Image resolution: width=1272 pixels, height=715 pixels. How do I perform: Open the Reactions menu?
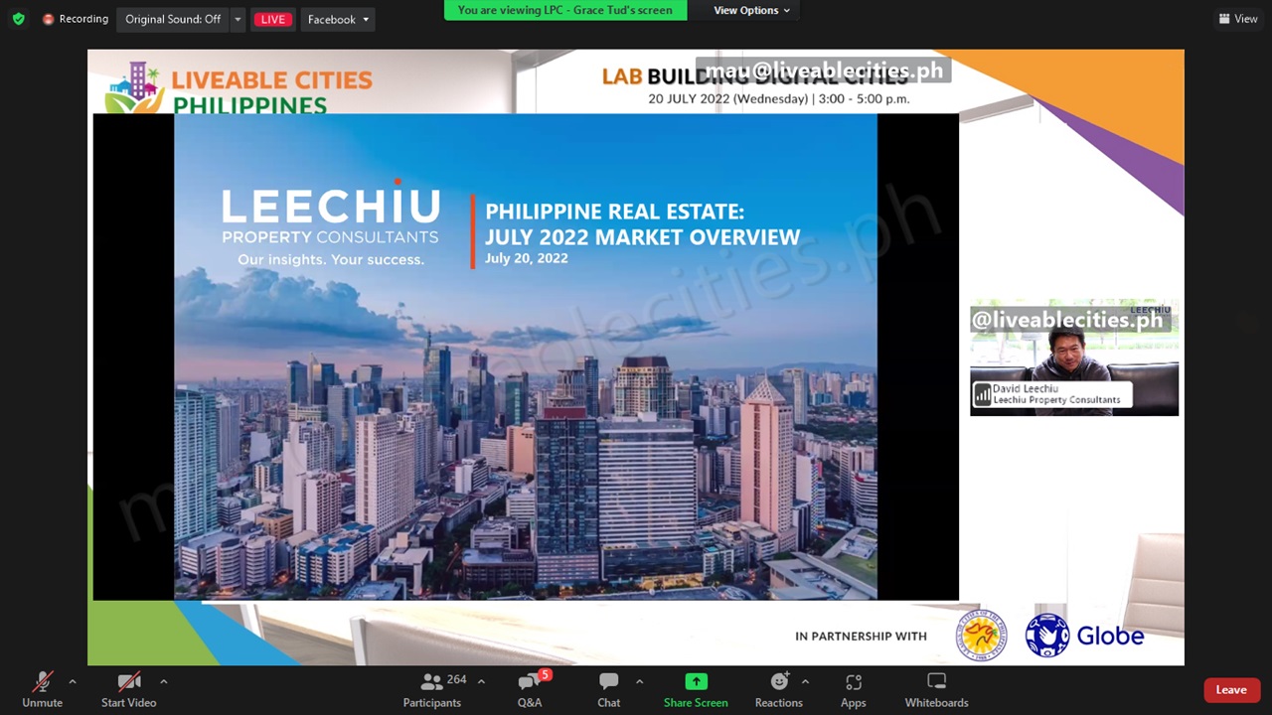[x=778, y=682]
